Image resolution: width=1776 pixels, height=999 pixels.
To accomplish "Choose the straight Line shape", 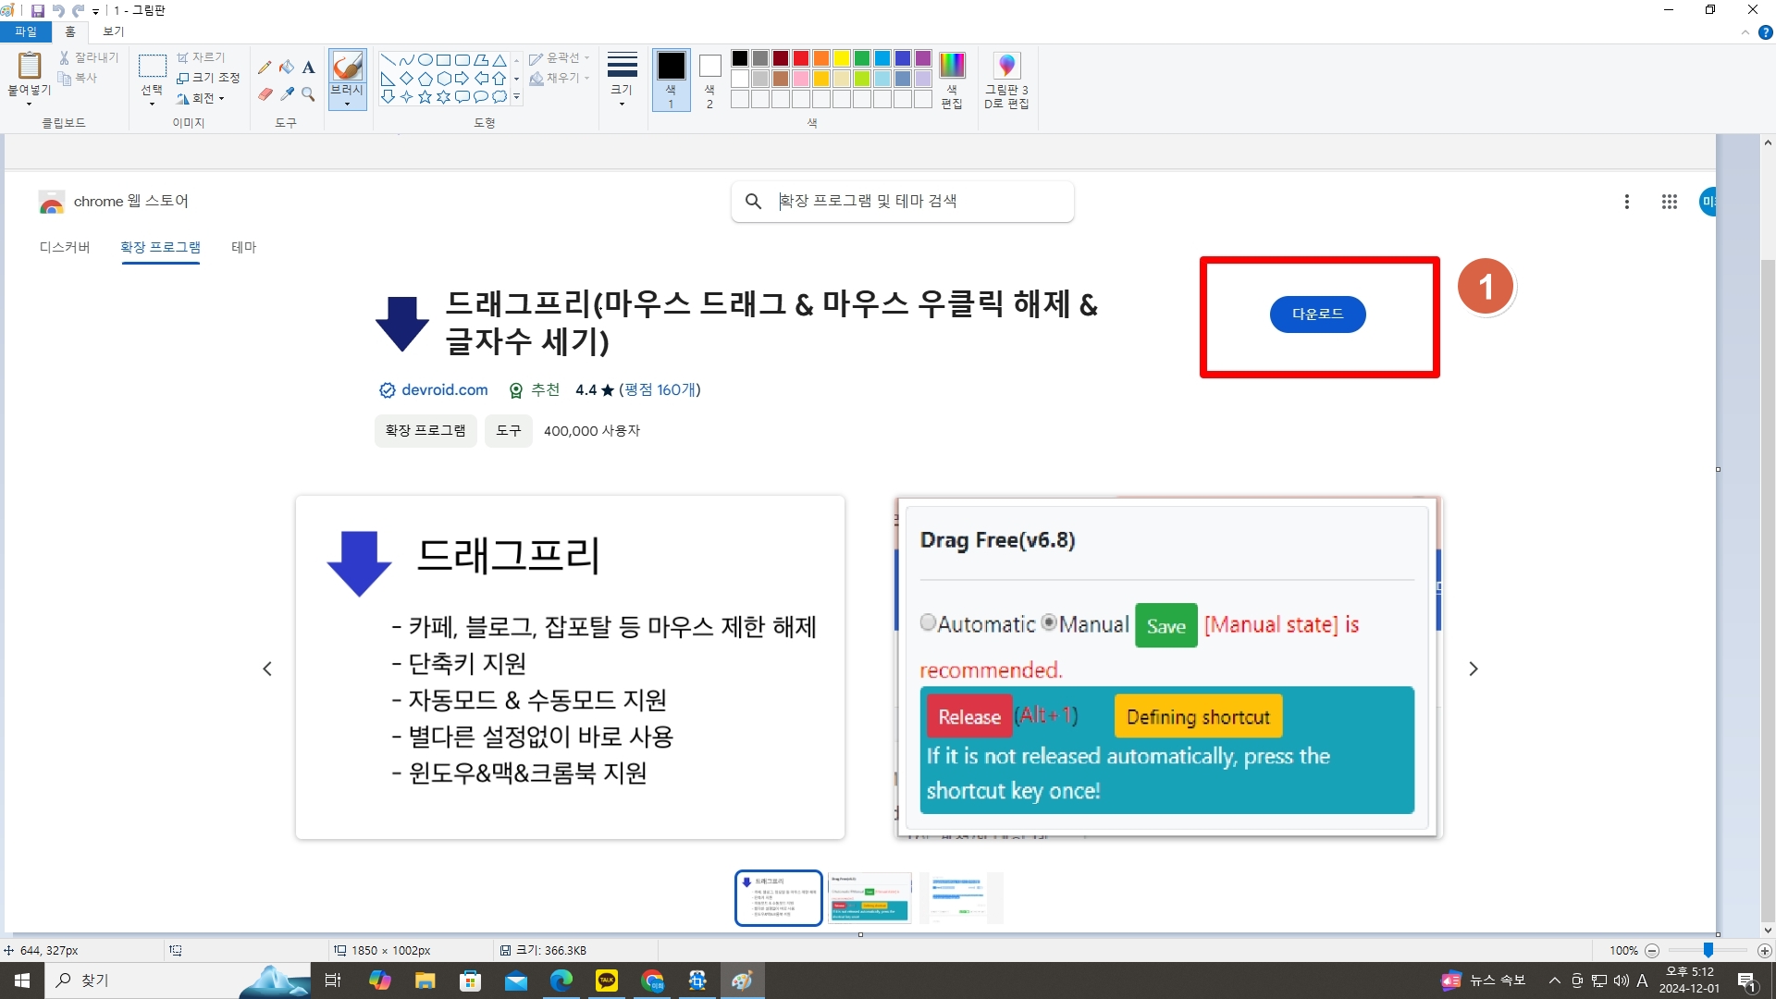I will coord(388,60).
